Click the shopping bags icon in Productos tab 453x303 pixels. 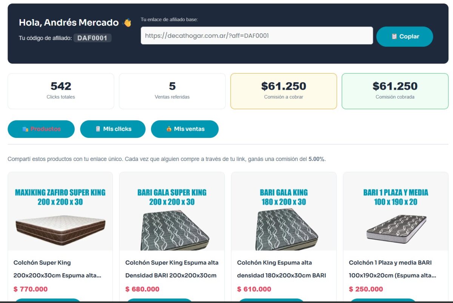pyautogui.click(x=25, y=129)
